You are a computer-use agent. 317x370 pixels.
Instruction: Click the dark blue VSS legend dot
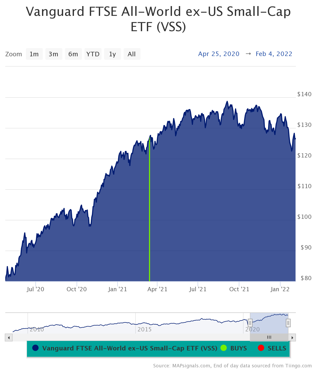[35, 348]
